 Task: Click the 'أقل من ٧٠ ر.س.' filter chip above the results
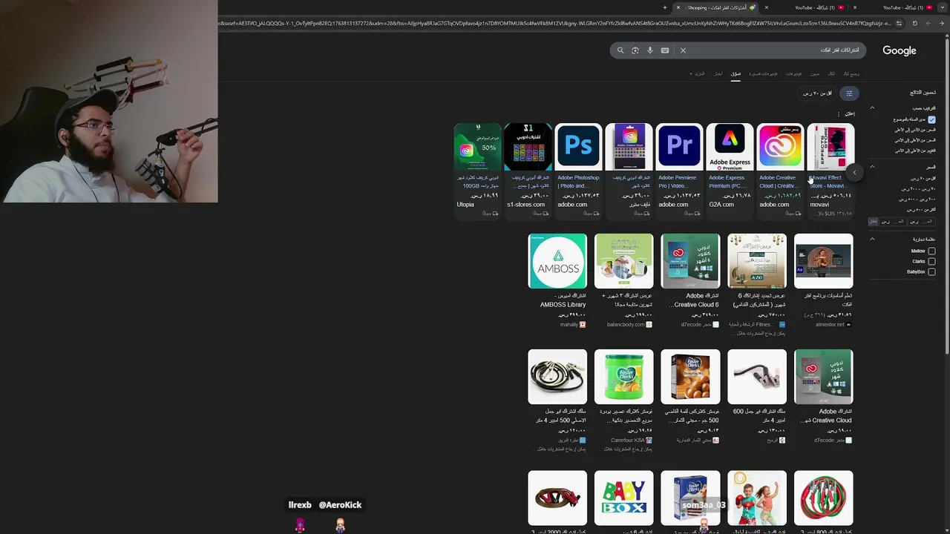(817, 93)
